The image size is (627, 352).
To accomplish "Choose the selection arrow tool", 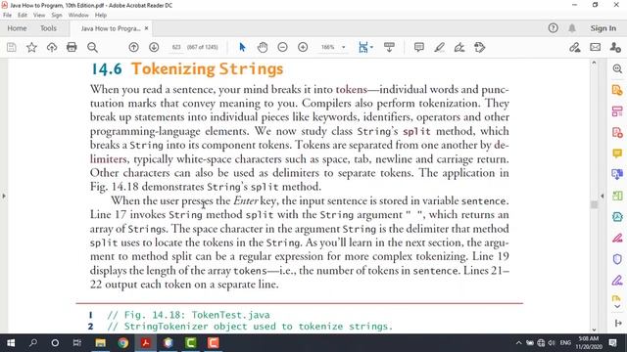I will pyautogui.click(x=242, y=47).
